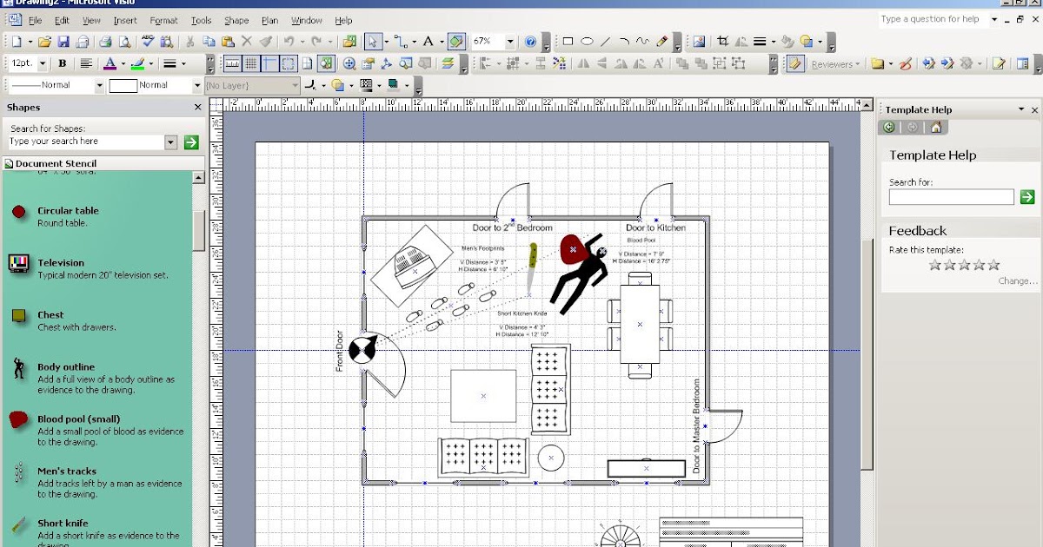Open the 12pt font size dropdown
This screenshot has height=547, width=1043.
pyautogui.click(x=43, y=63)
